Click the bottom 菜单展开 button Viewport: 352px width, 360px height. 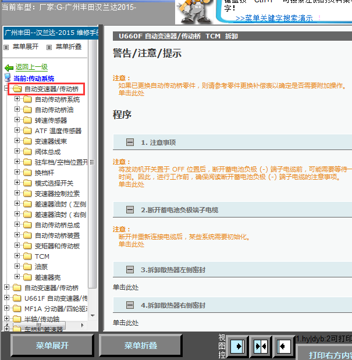click(52, 345)
